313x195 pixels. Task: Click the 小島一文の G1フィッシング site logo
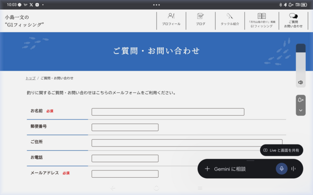tap(24, 21)
